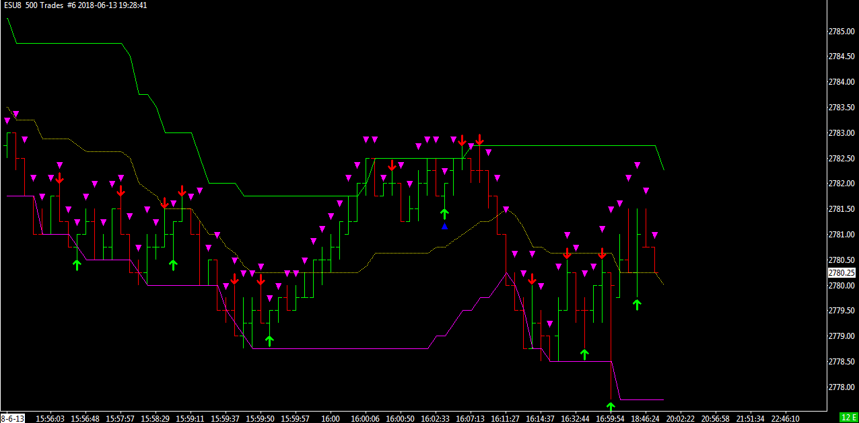This screenshot has width=859, height=423.
Task: Click price axis label 2784.50
Action: point(841,56)
